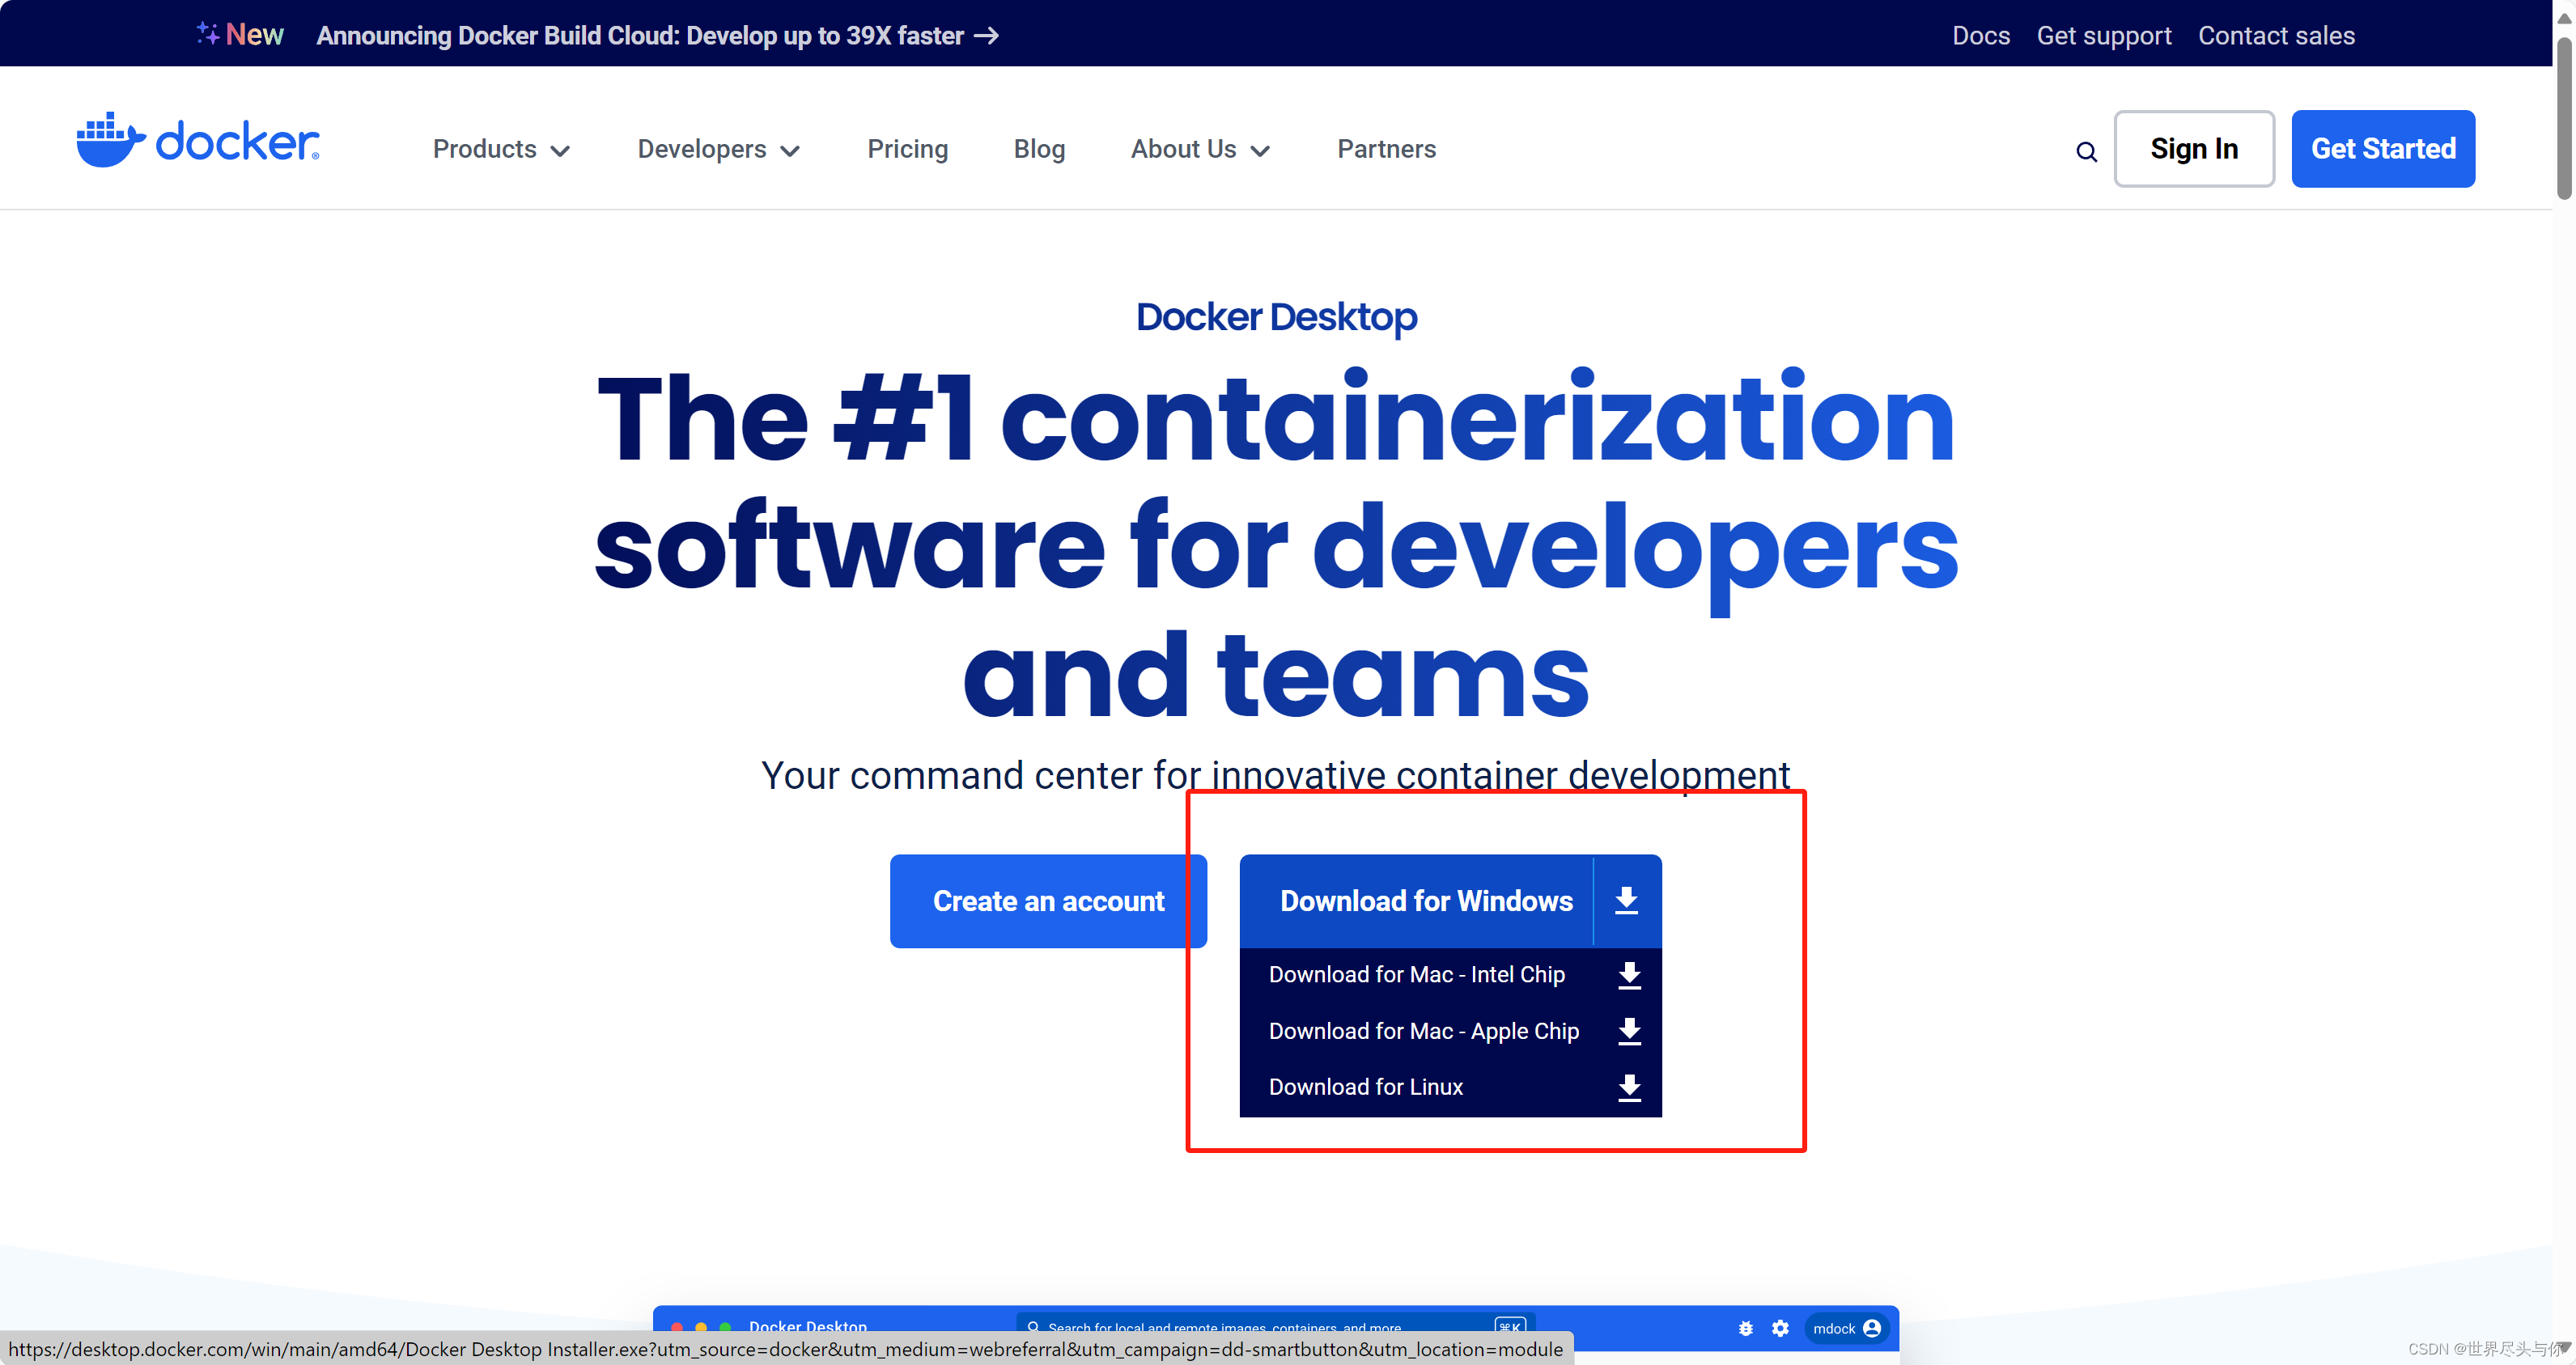Expand the Developers dropdown menu
The image size is (2576, 1365).
click(717, 148)
